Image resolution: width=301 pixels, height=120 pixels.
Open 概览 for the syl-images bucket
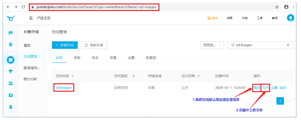[257, 88]
